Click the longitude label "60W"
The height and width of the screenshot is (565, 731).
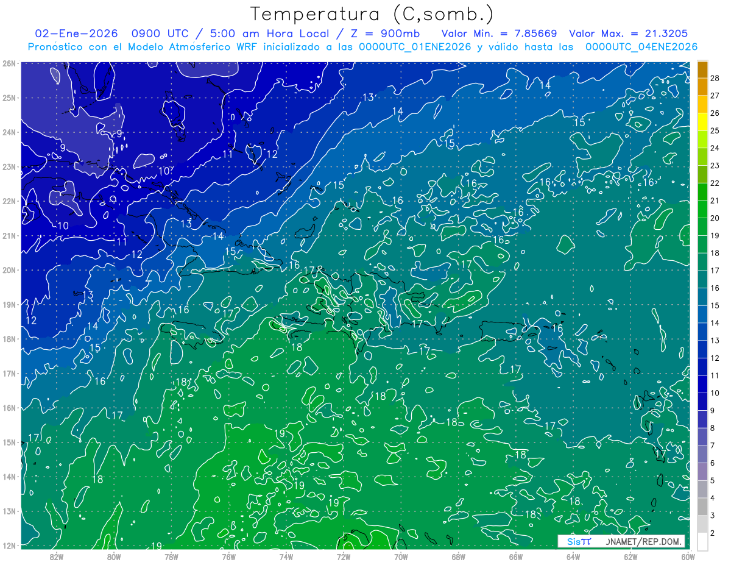(x=688, y=556)
